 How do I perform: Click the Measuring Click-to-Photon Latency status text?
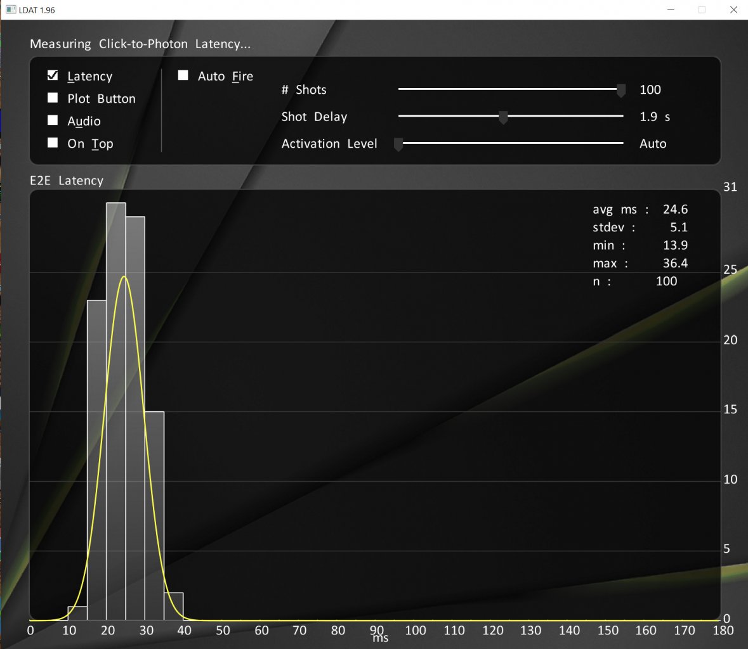point(140,44)
